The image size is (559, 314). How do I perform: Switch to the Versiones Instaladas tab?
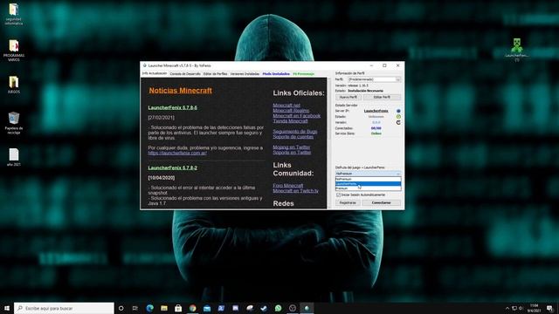click(x=245, y=73)
